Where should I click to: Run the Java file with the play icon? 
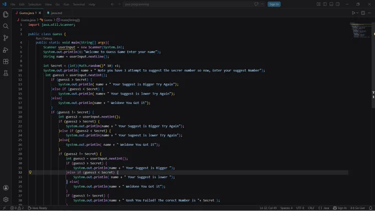point(353,13)
